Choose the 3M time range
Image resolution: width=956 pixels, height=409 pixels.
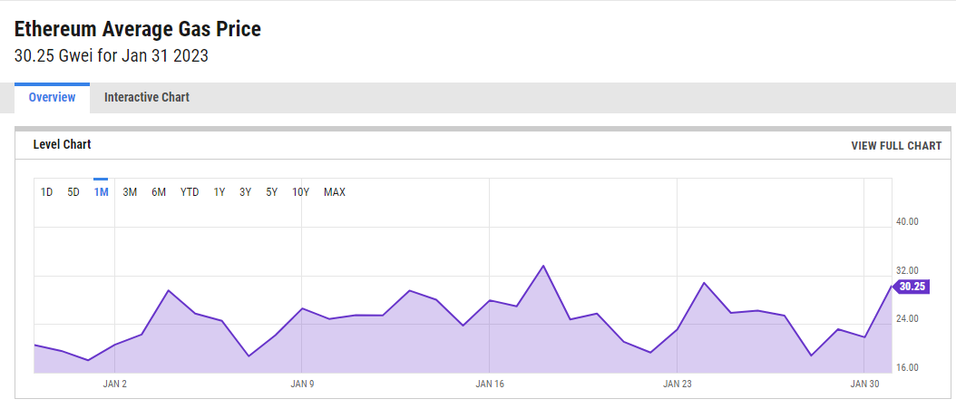coord(130,192)
